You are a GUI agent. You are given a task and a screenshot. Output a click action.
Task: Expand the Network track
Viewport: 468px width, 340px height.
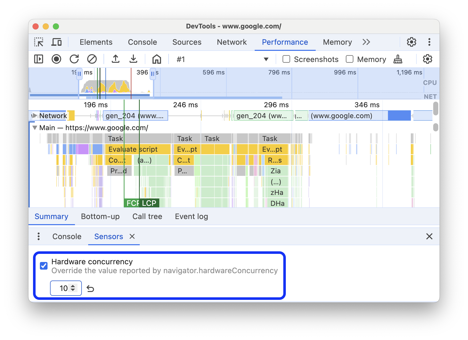[x=35, y=115]
